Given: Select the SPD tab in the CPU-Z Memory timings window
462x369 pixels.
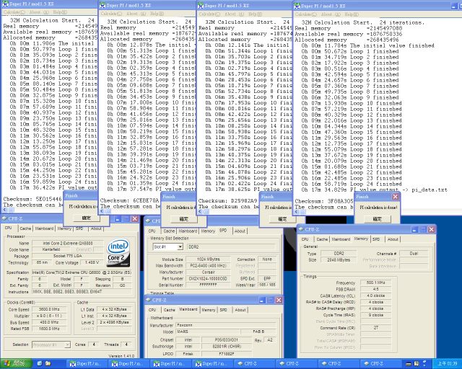Looking at the screenshot, I should pos(376,239).
